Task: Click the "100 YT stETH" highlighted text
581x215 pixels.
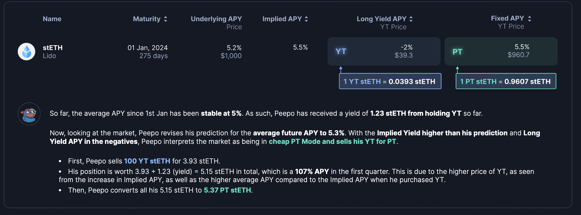Action: point(147,161)
